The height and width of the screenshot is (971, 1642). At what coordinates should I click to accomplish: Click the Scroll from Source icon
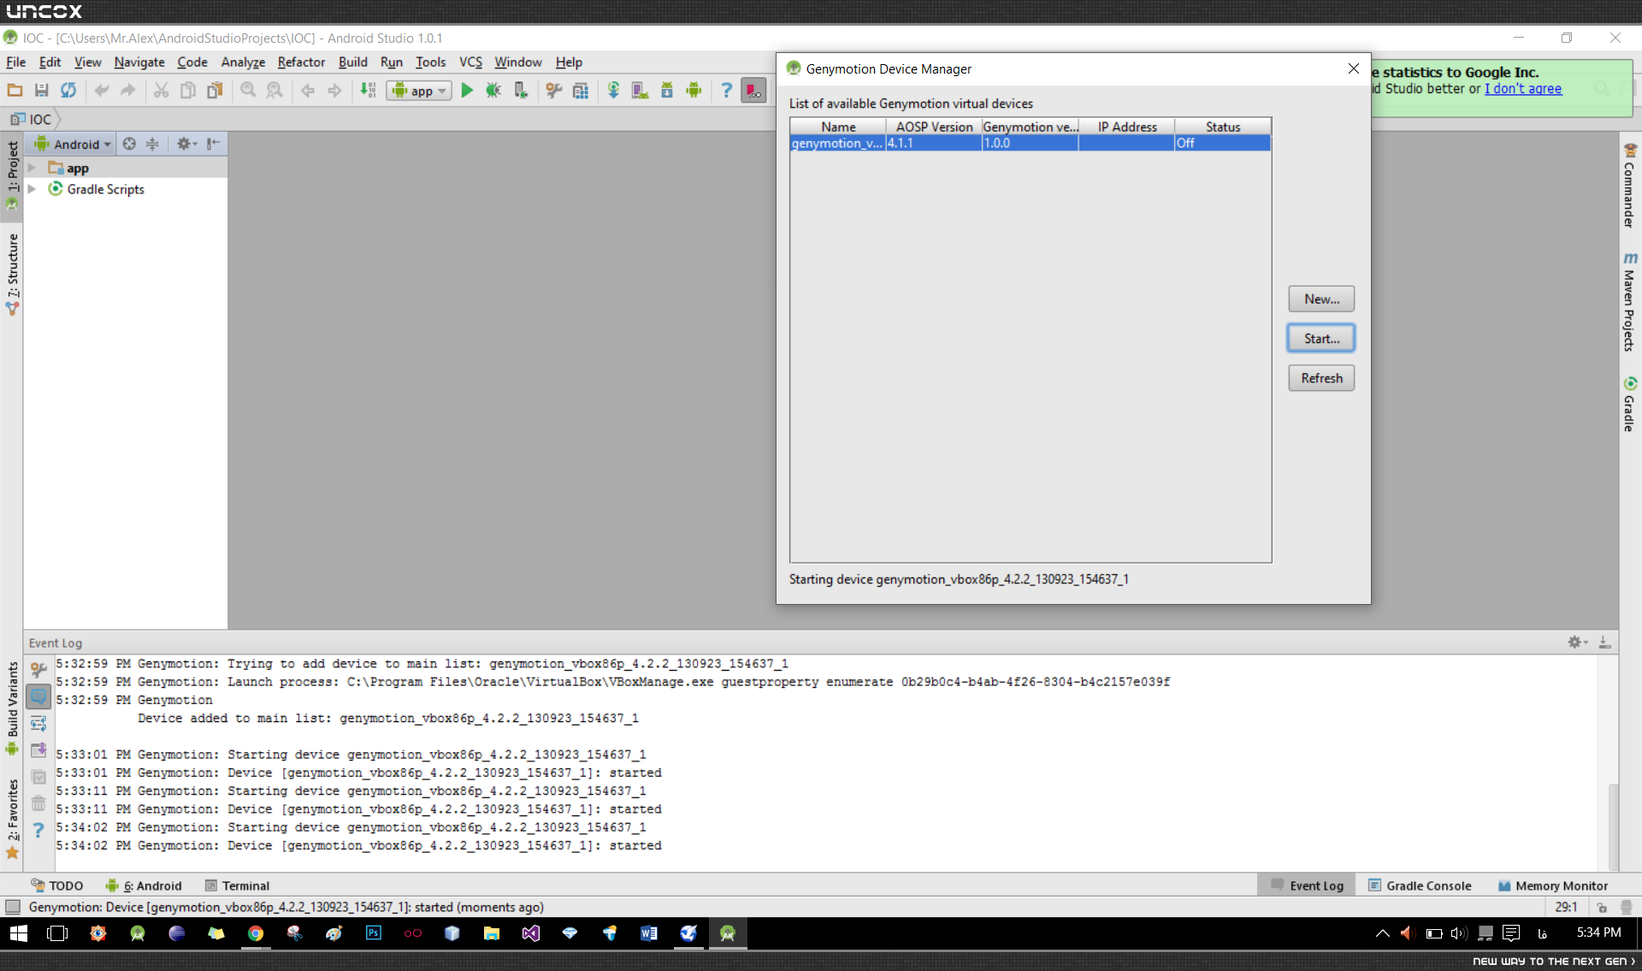click(x=129, y=144)
